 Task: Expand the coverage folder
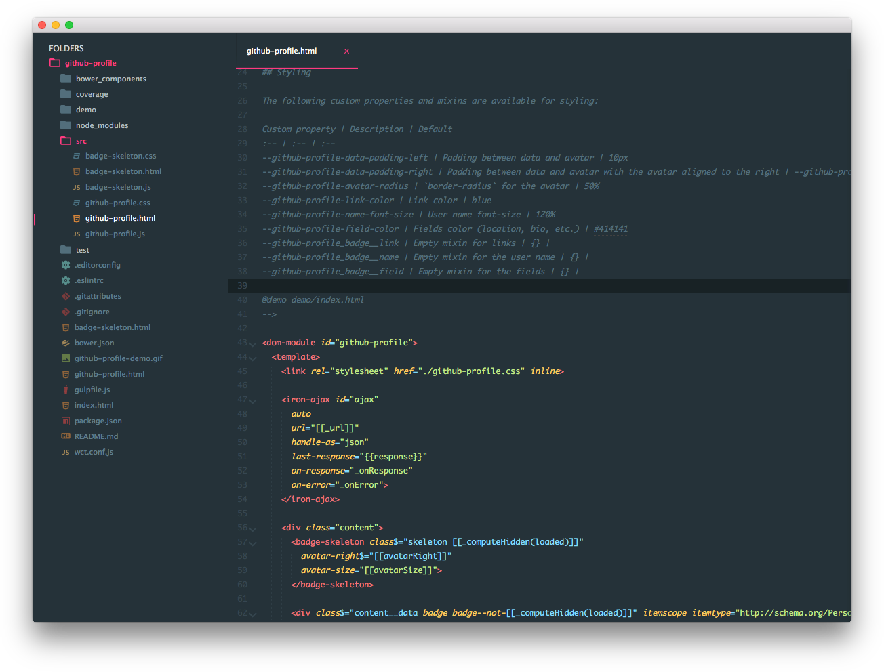tap(92, 94)
